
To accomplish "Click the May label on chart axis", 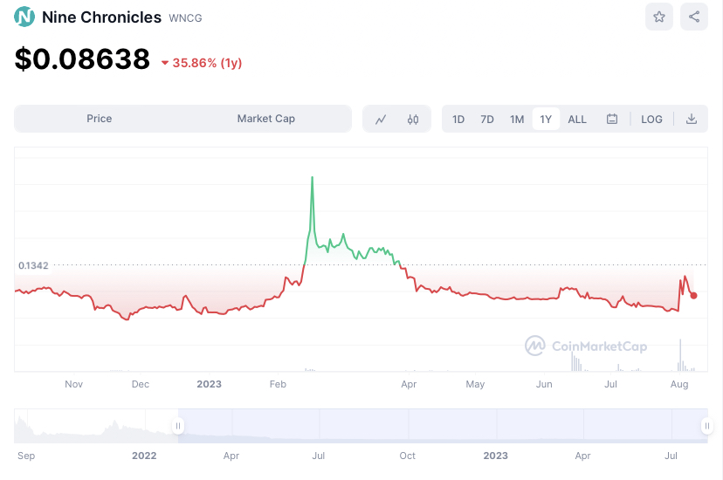I will click(475, 384).
